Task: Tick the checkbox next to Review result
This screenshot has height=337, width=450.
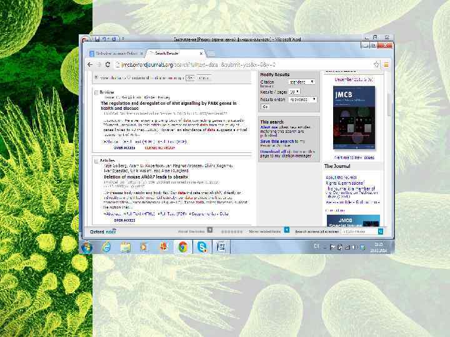Action: click(96, 92)
